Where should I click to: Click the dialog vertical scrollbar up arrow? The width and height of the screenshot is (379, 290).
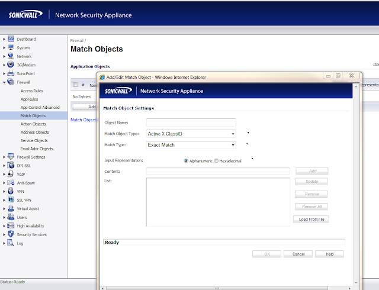point(356,86)
